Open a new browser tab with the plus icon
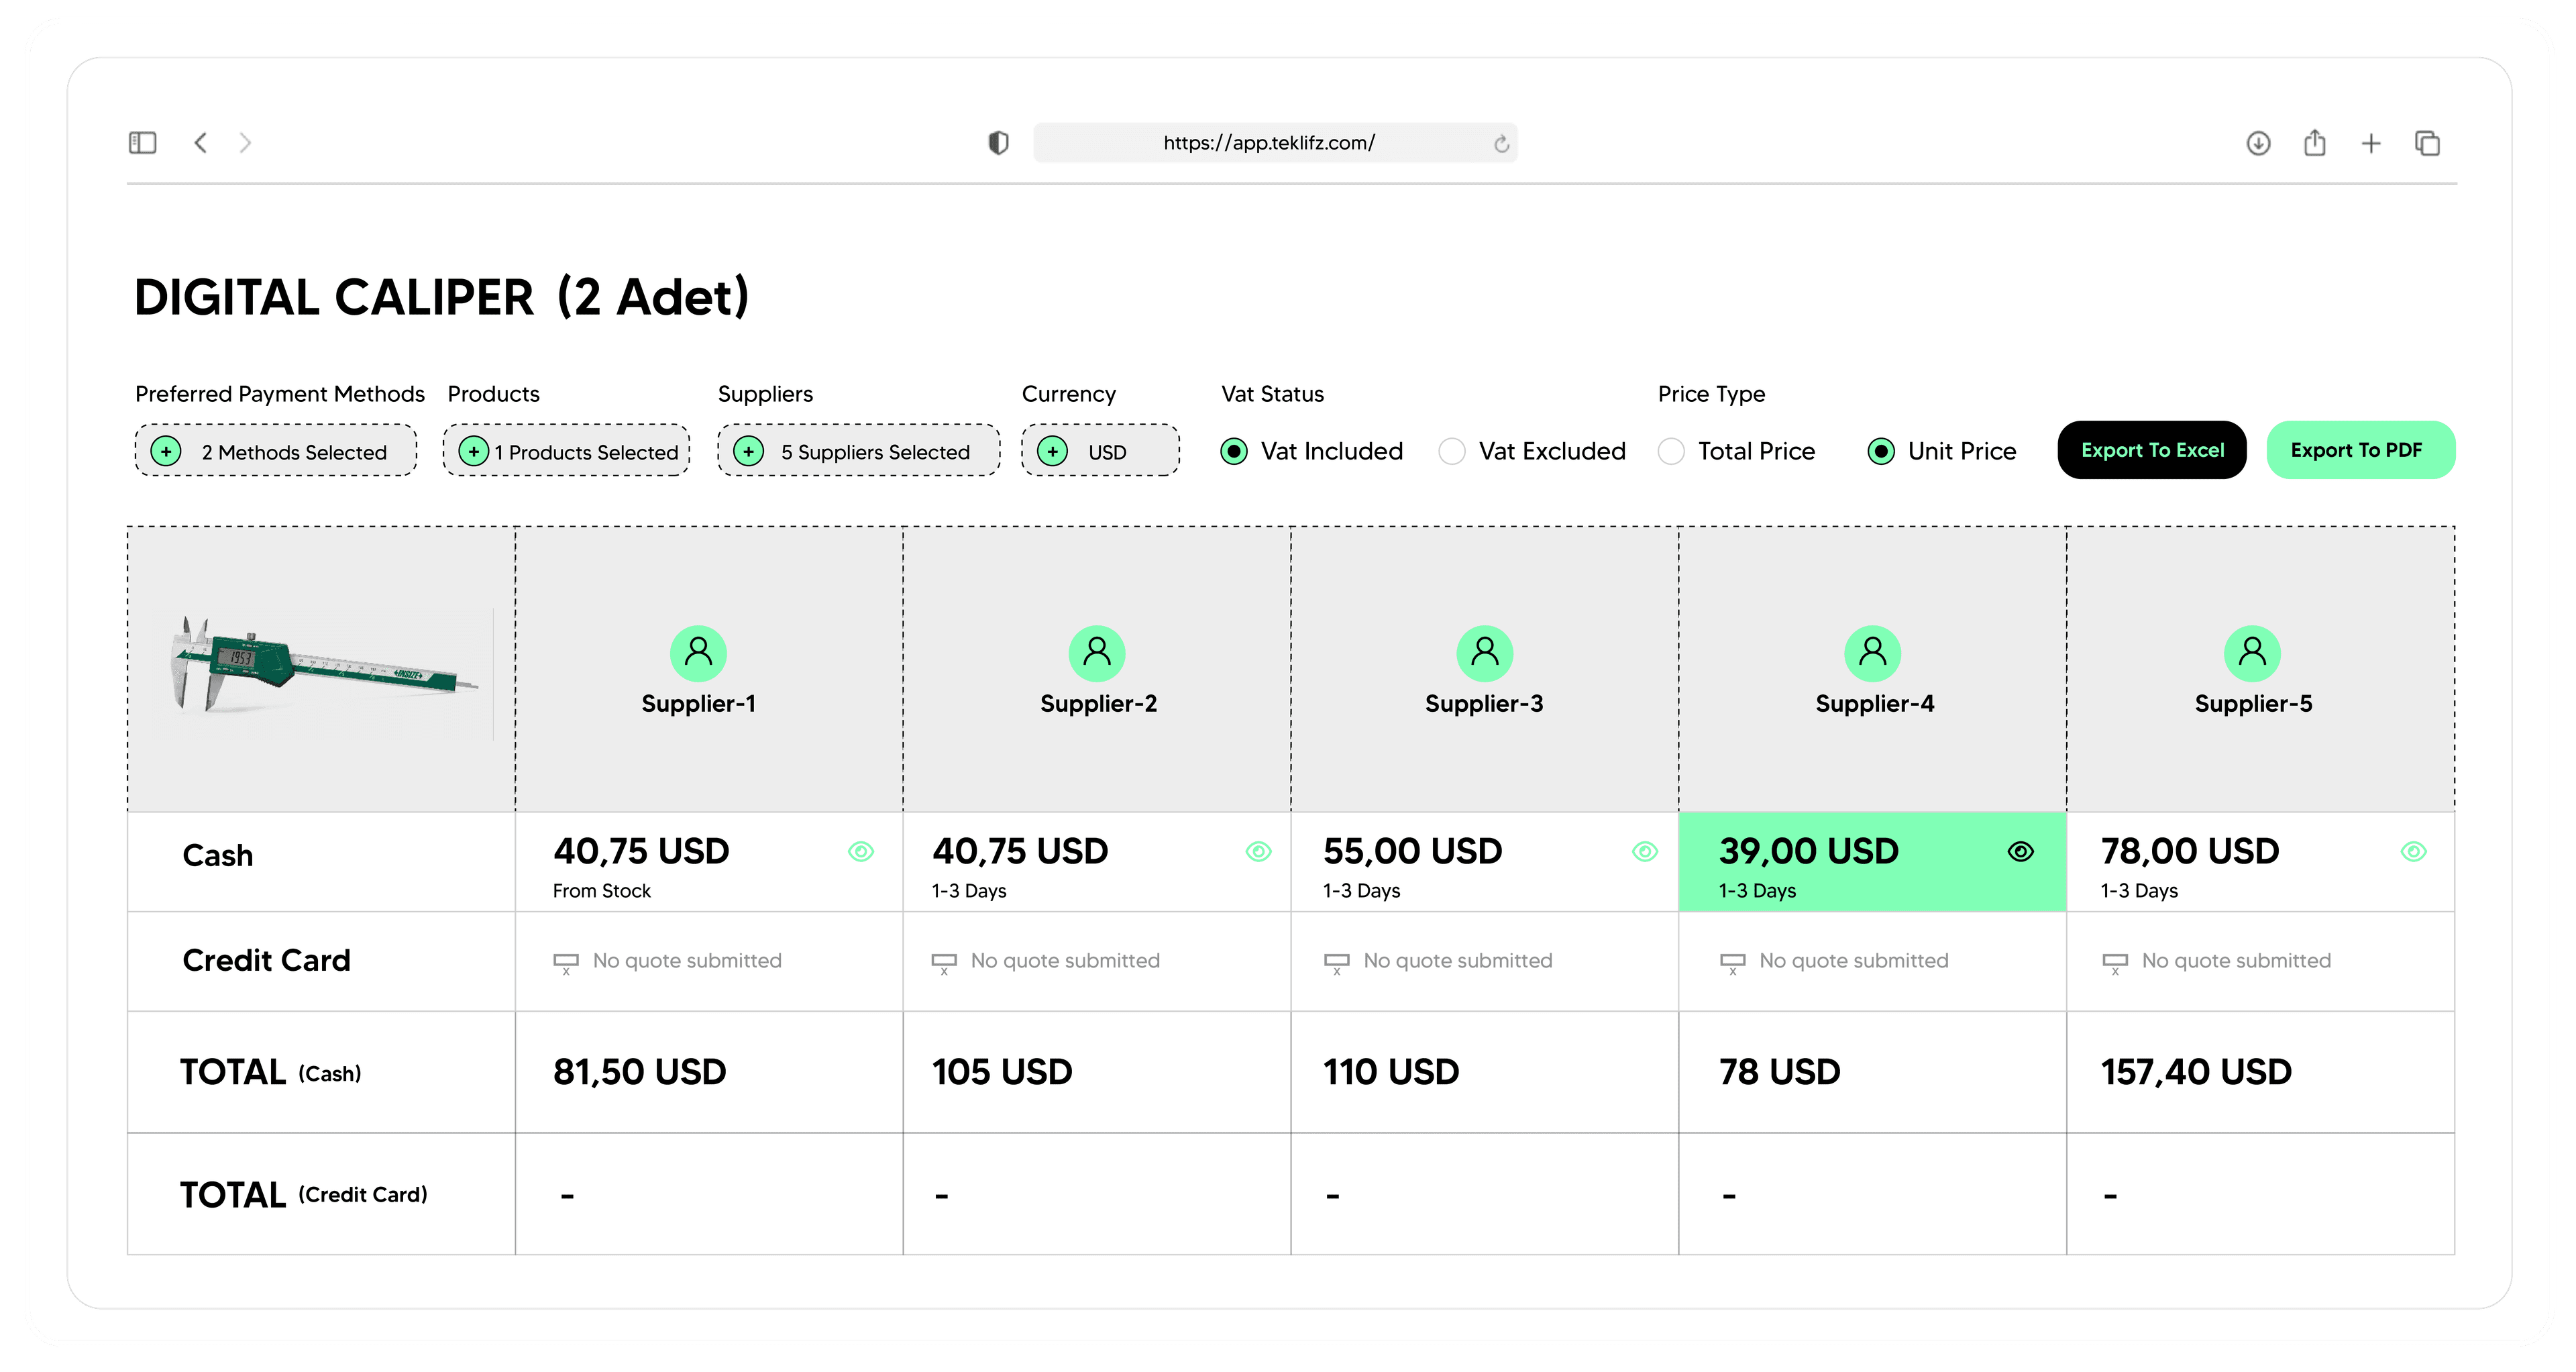Viewport: 2576px width, 1372px height. 2371,143
